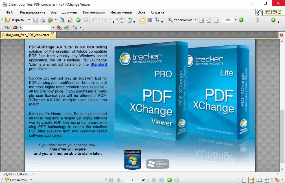The width and height of the screenshot is (285, 184).
Task: Select continuous page layout icon
Action: point(252,180)
